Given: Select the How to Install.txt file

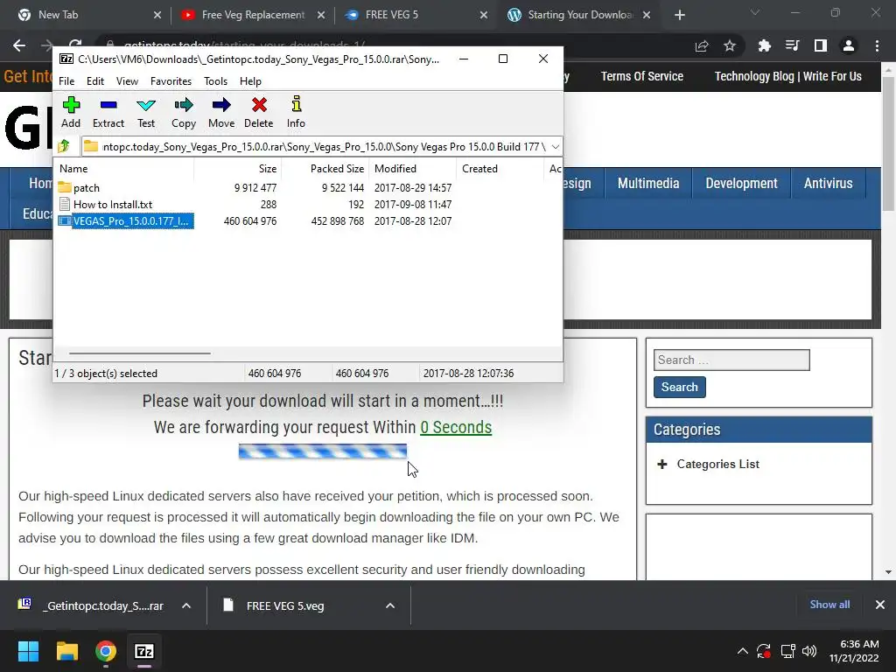Looking at the screenshot, I should [x=255, y=205].
